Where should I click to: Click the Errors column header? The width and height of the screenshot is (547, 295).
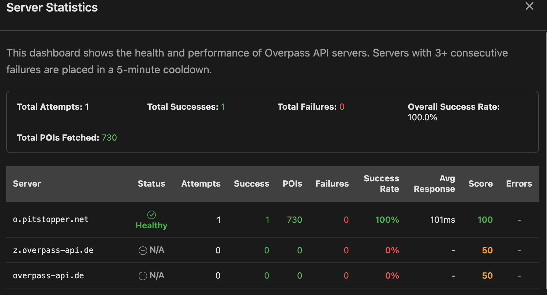(x=519, y=184)
